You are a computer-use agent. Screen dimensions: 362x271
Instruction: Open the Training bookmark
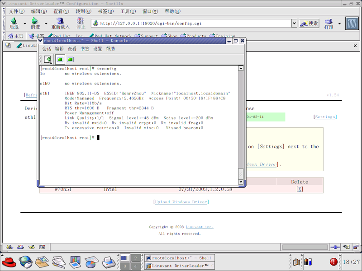pos(222,36)
